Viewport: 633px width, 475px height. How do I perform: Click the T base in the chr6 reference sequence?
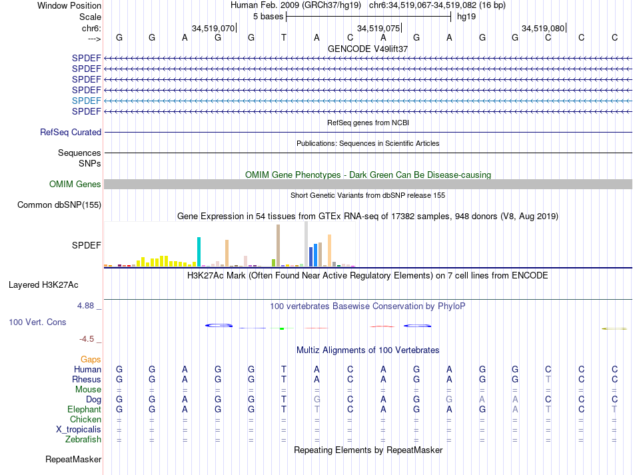284,37
